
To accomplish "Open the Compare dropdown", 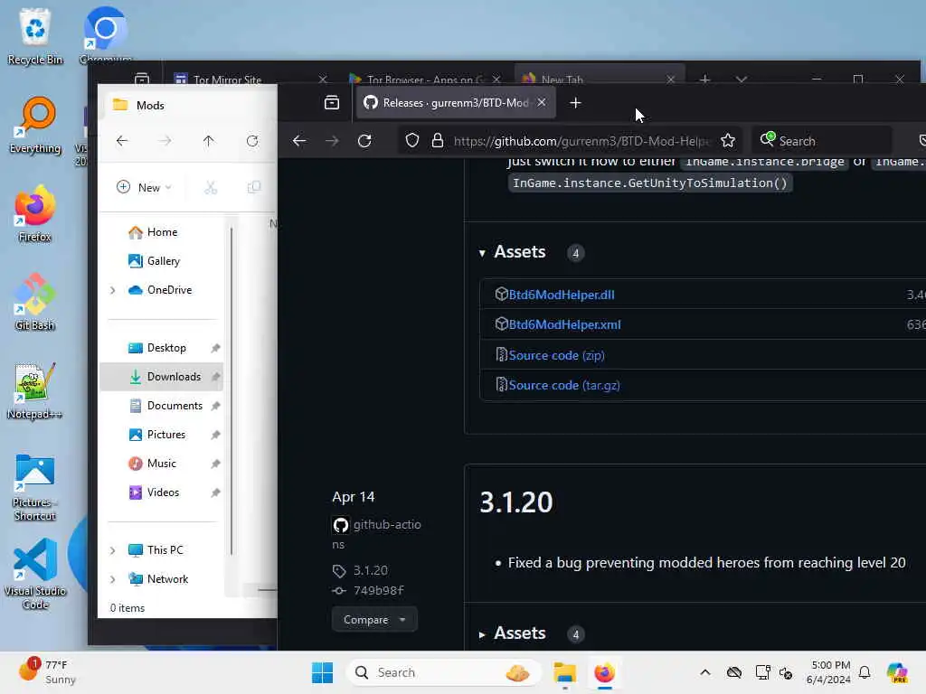I will tap(374, 620).
